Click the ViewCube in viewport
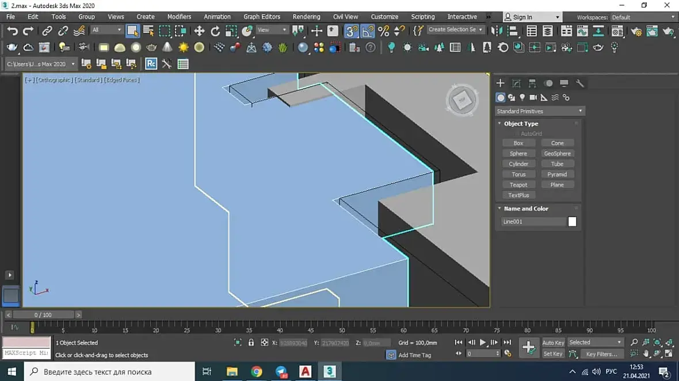679x381 pixels. (461, 101)
